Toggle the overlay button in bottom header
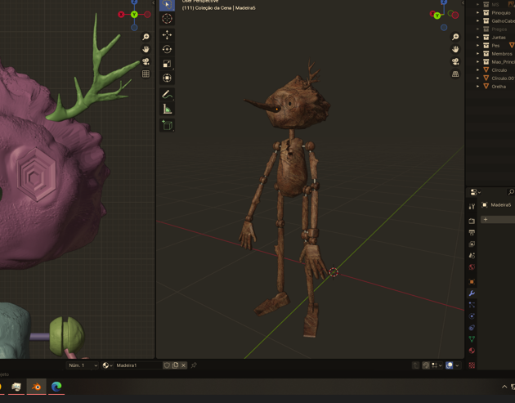 coord(450,365)
